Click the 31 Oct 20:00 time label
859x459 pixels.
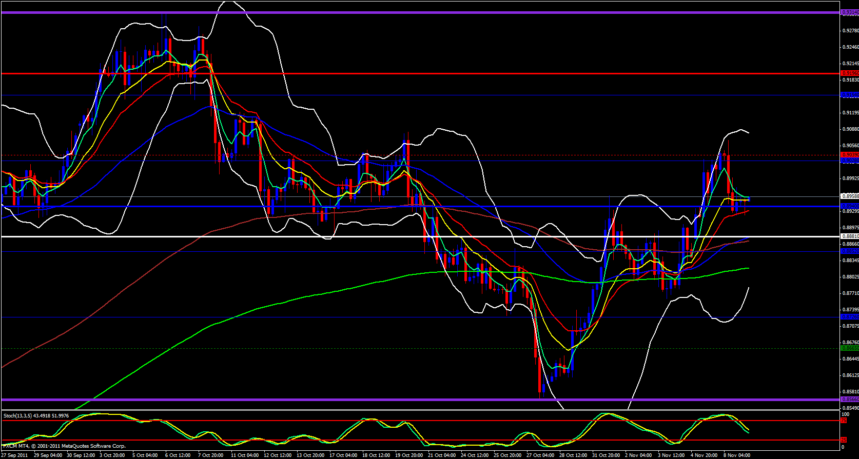point(606,455)
